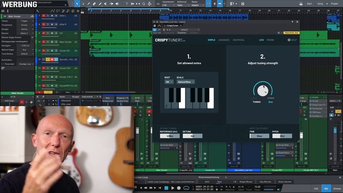This screenshot has height=193, width=343.
Task: Open the SCALE Natural Minor dropdown
Action: [185, 82]
